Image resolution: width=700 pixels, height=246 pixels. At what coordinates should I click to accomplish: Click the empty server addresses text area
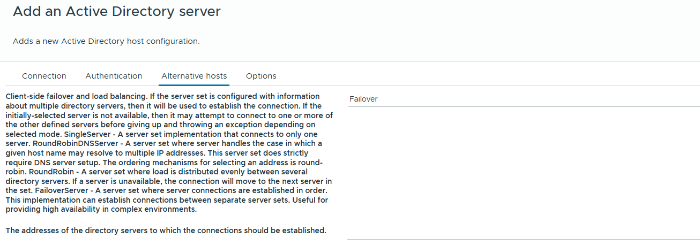[x=523, y=172]
